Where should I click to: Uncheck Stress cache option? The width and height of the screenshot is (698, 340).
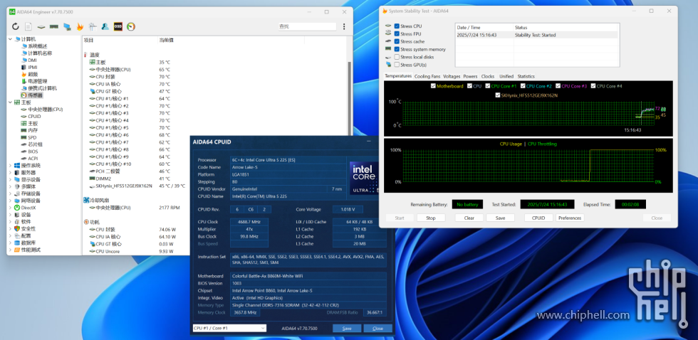click(x=397, y=41)
